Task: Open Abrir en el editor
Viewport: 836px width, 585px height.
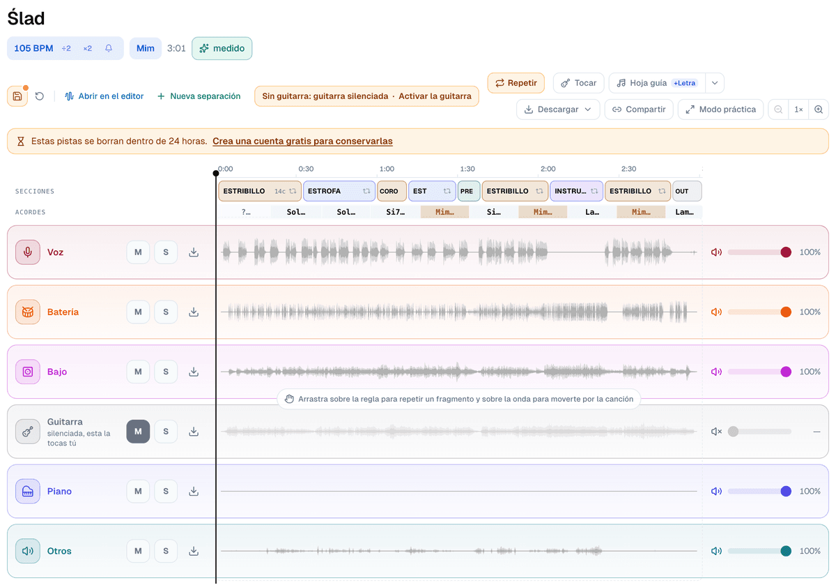Action: tap(104, 96)
